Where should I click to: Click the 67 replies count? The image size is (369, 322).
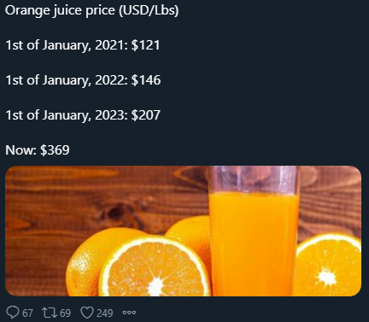(x=27, y=313)
